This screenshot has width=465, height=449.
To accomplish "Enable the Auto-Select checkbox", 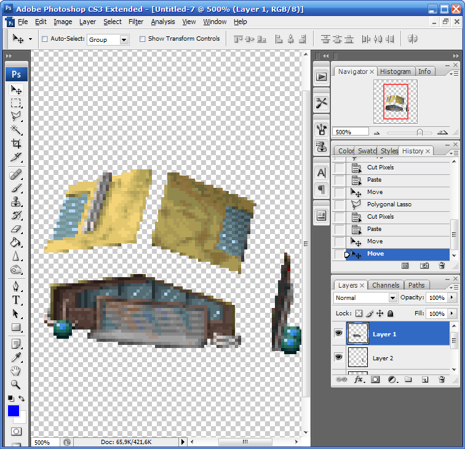I will pyautogui.click(x=45, y=39).
